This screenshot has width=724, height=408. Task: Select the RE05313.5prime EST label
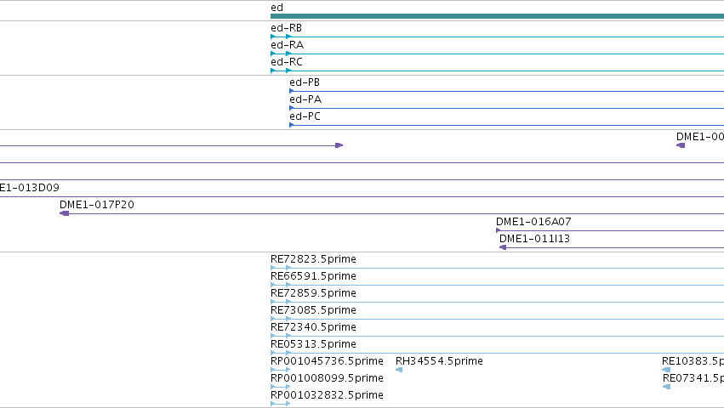click(314, 344)
